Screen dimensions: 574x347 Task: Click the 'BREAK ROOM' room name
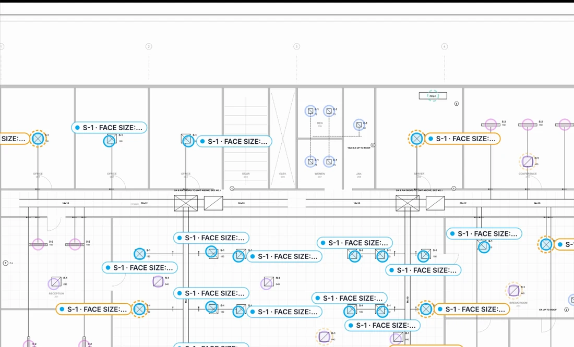tap(518, 303)
